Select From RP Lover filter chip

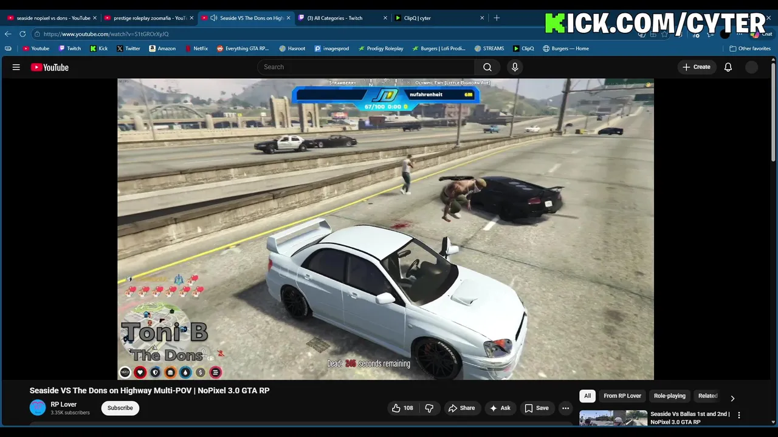622,396
